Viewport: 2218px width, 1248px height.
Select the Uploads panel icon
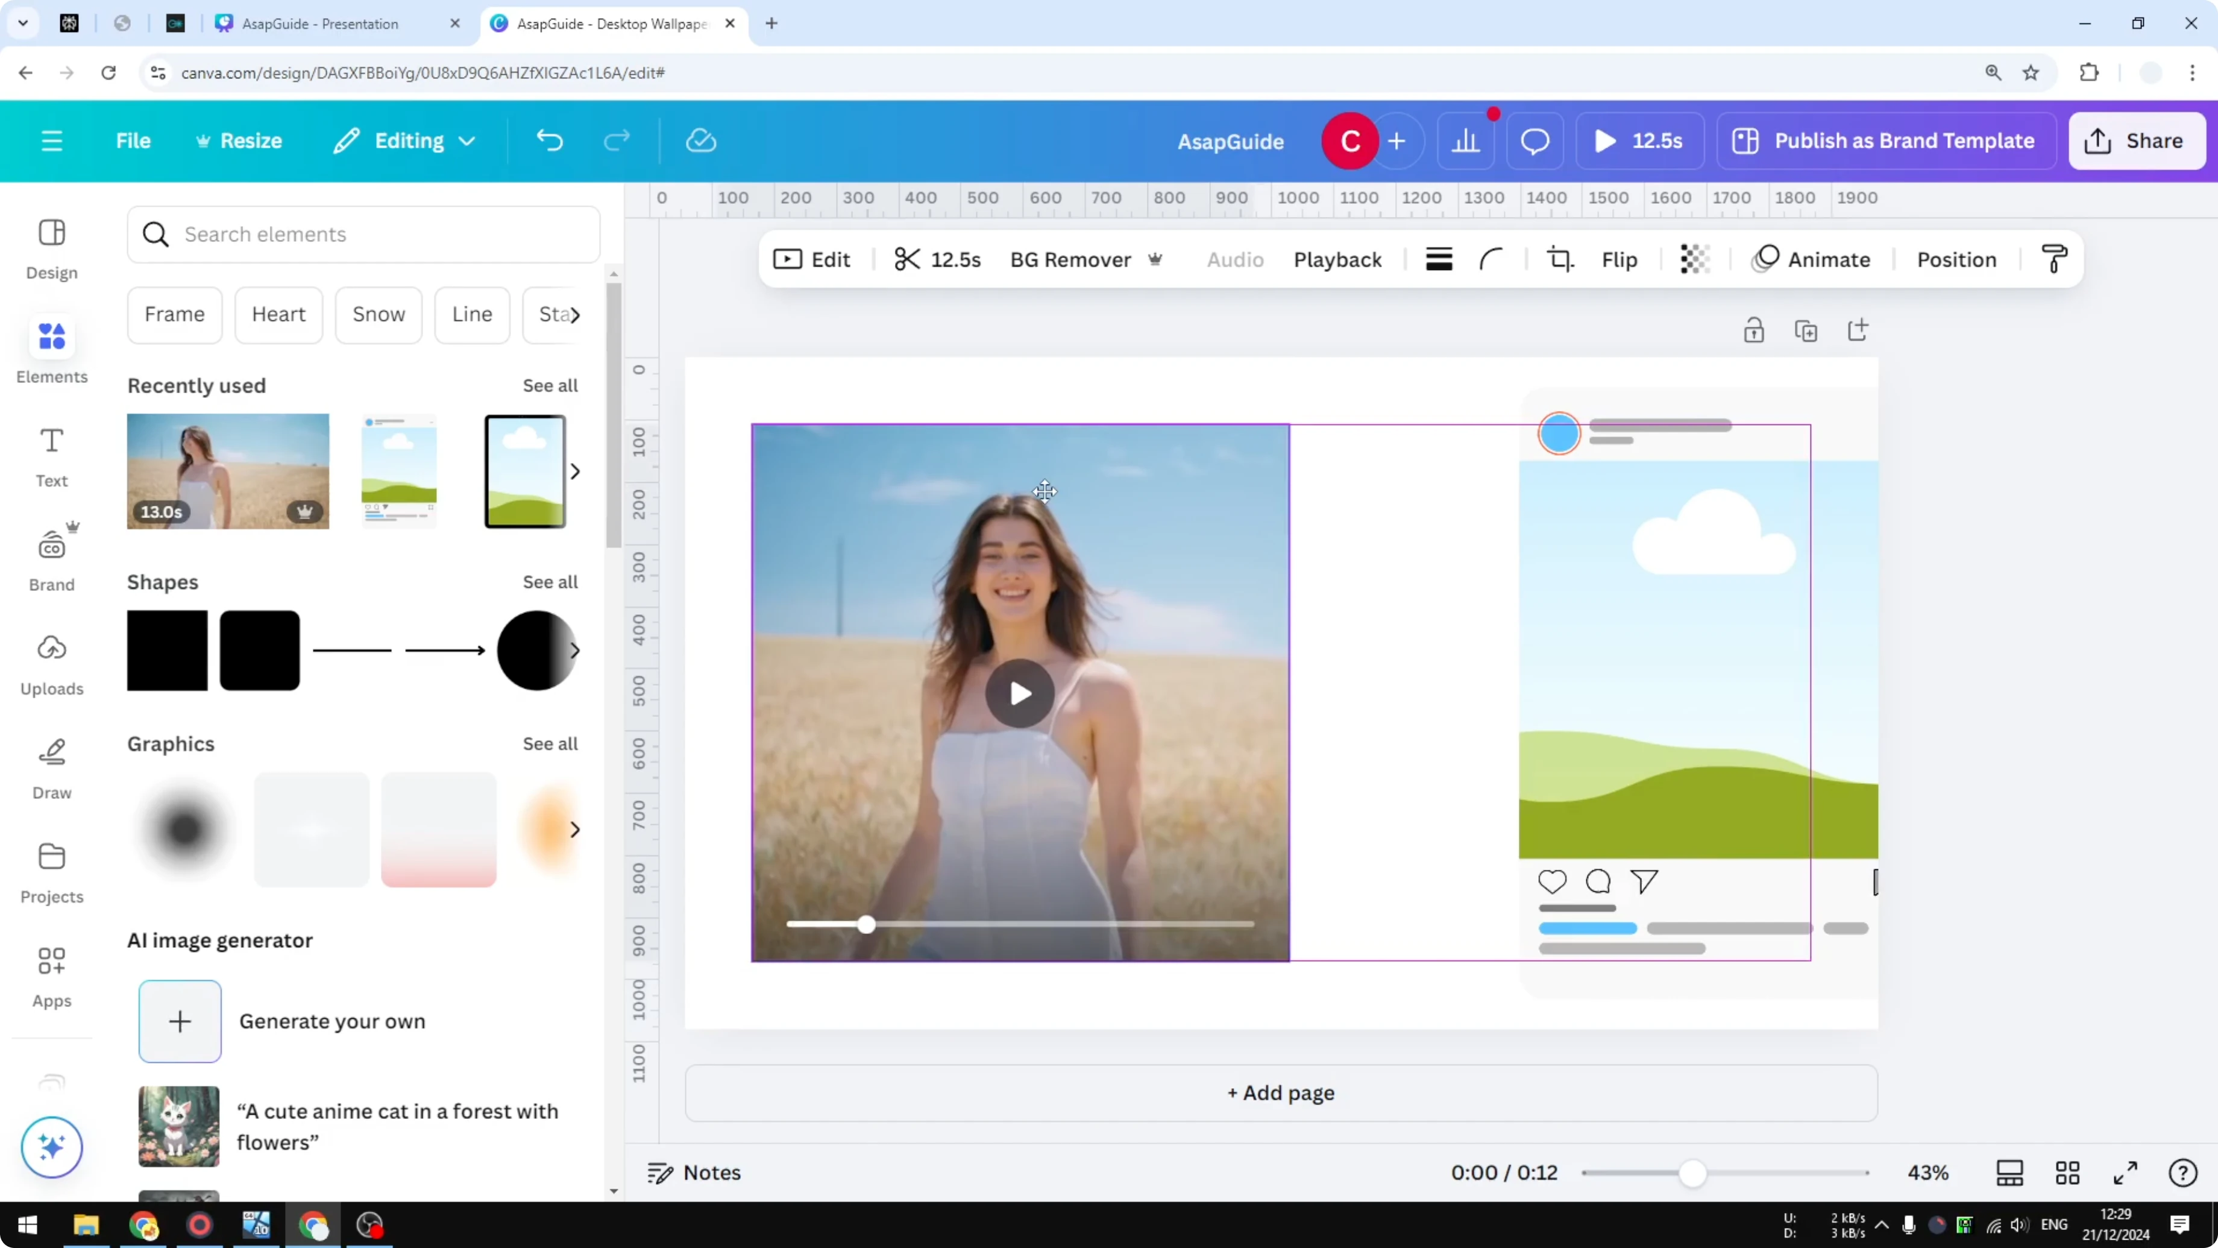click(x=51, y=663)
